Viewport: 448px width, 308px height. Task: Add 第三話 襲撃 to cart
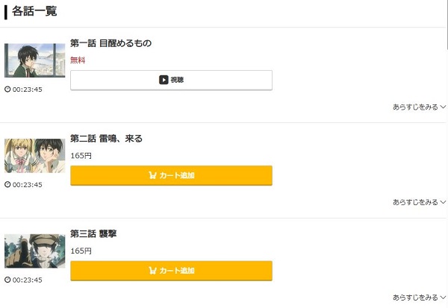tap(171, 271)
